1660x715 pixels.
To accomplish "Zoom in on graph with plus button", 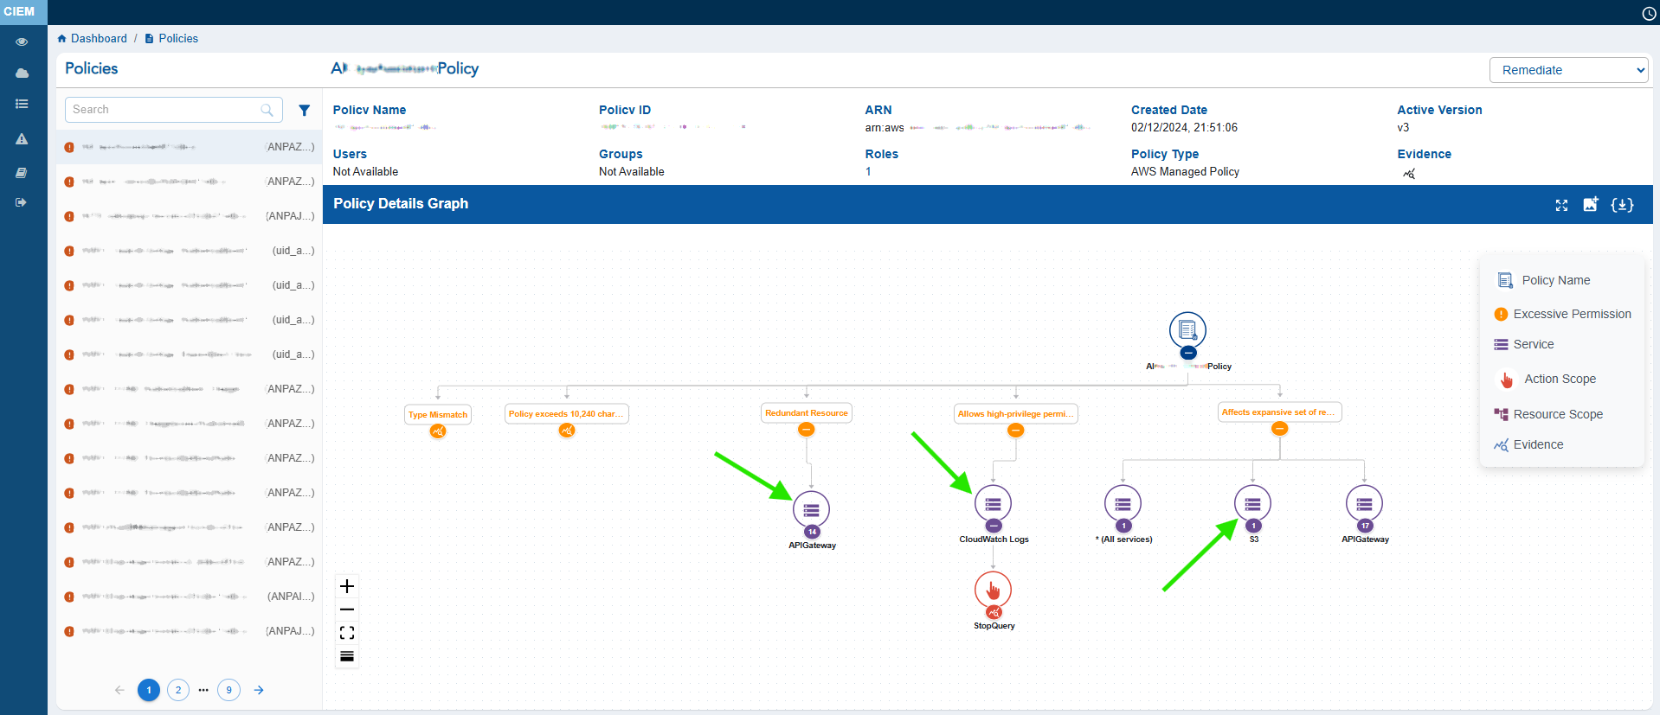I will coord(347,586).
